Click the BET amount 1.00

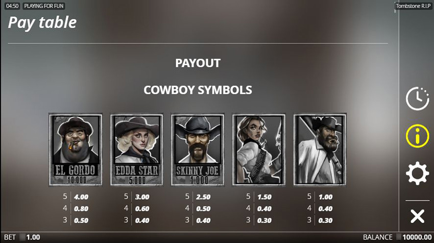coord(33,237)
